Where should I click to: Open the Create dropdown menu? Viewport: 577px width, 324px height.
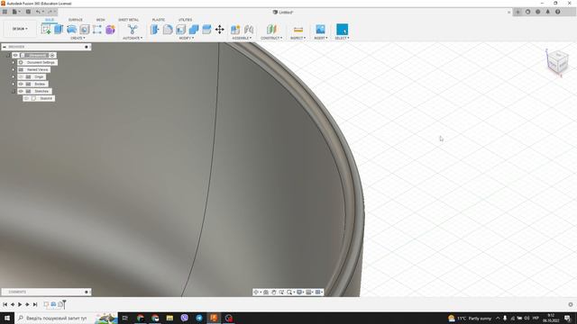tap(78, 38)
